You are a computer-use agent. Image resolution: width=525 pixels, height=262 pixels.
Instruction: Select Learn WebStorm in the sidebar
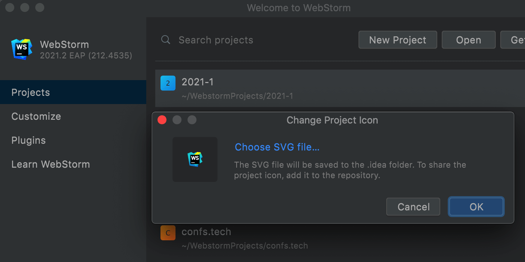(51, 164)
